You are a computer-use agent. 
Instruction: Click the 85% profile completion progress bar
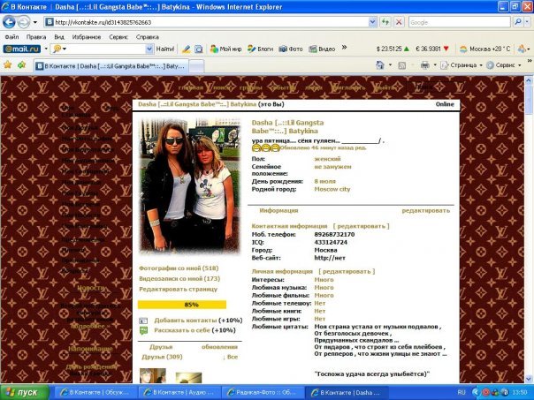click(x=182, y=305)
